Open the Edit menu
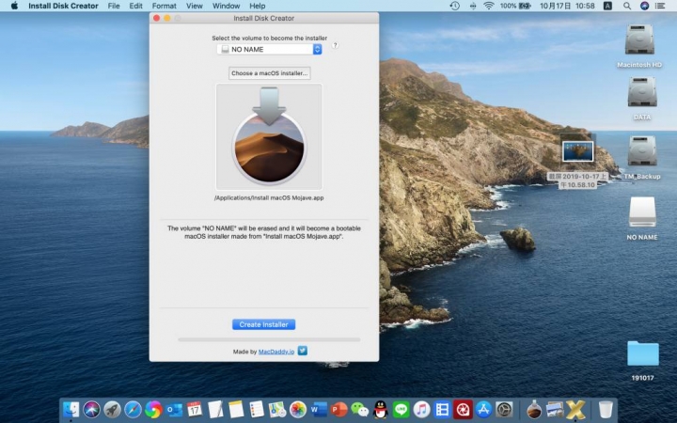The image size is (677, 423). point(135,6)
